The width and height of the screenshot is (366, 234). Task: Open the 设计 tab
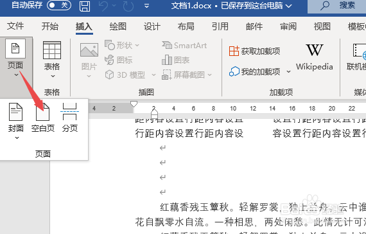click(x=152, y=26)
